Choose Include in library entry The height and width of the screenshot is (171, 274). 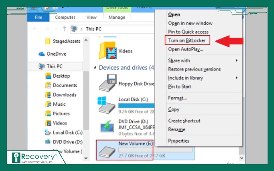[185, 78]
